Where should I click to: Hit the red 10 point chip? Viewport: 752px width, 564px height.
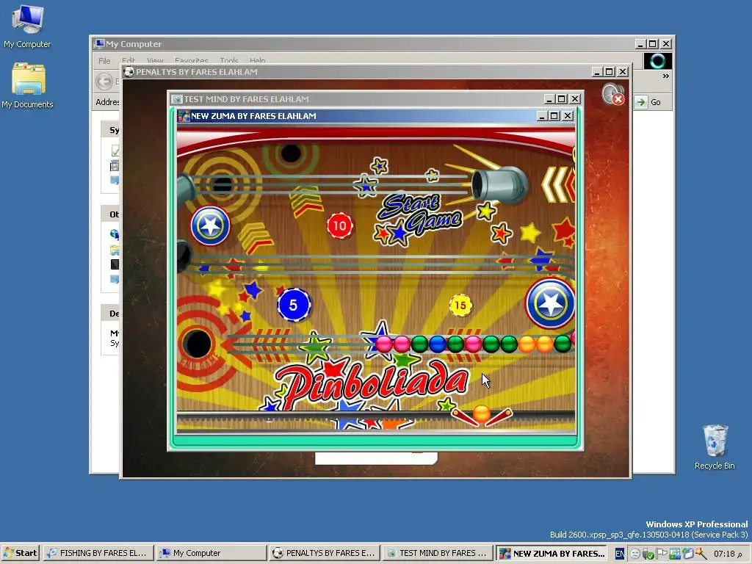click(x=340, y=225)
